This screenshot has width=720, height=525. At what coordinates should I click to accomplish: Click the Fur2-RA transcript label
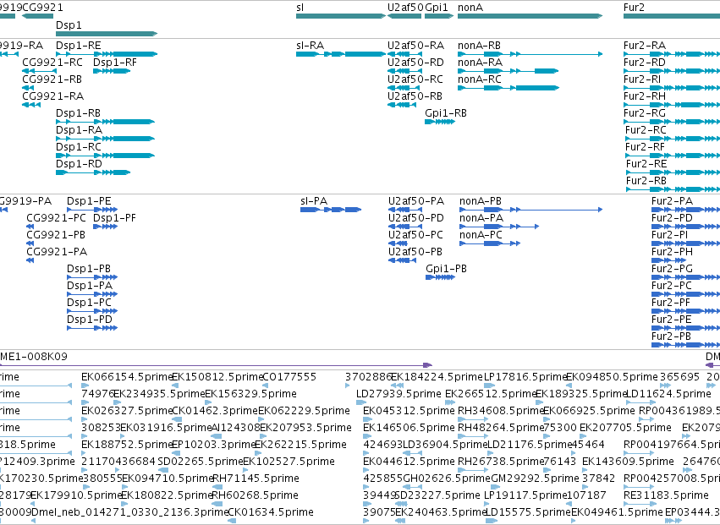(x=645, y=46)
